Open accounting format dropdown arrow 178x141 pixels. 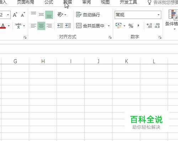pyautogui.click(x=124, y=26)
